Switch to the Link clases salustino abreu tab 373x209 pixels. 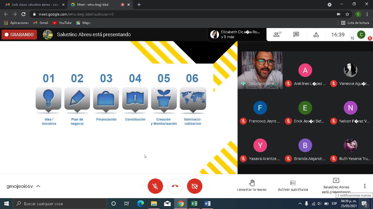pos(34,5)
